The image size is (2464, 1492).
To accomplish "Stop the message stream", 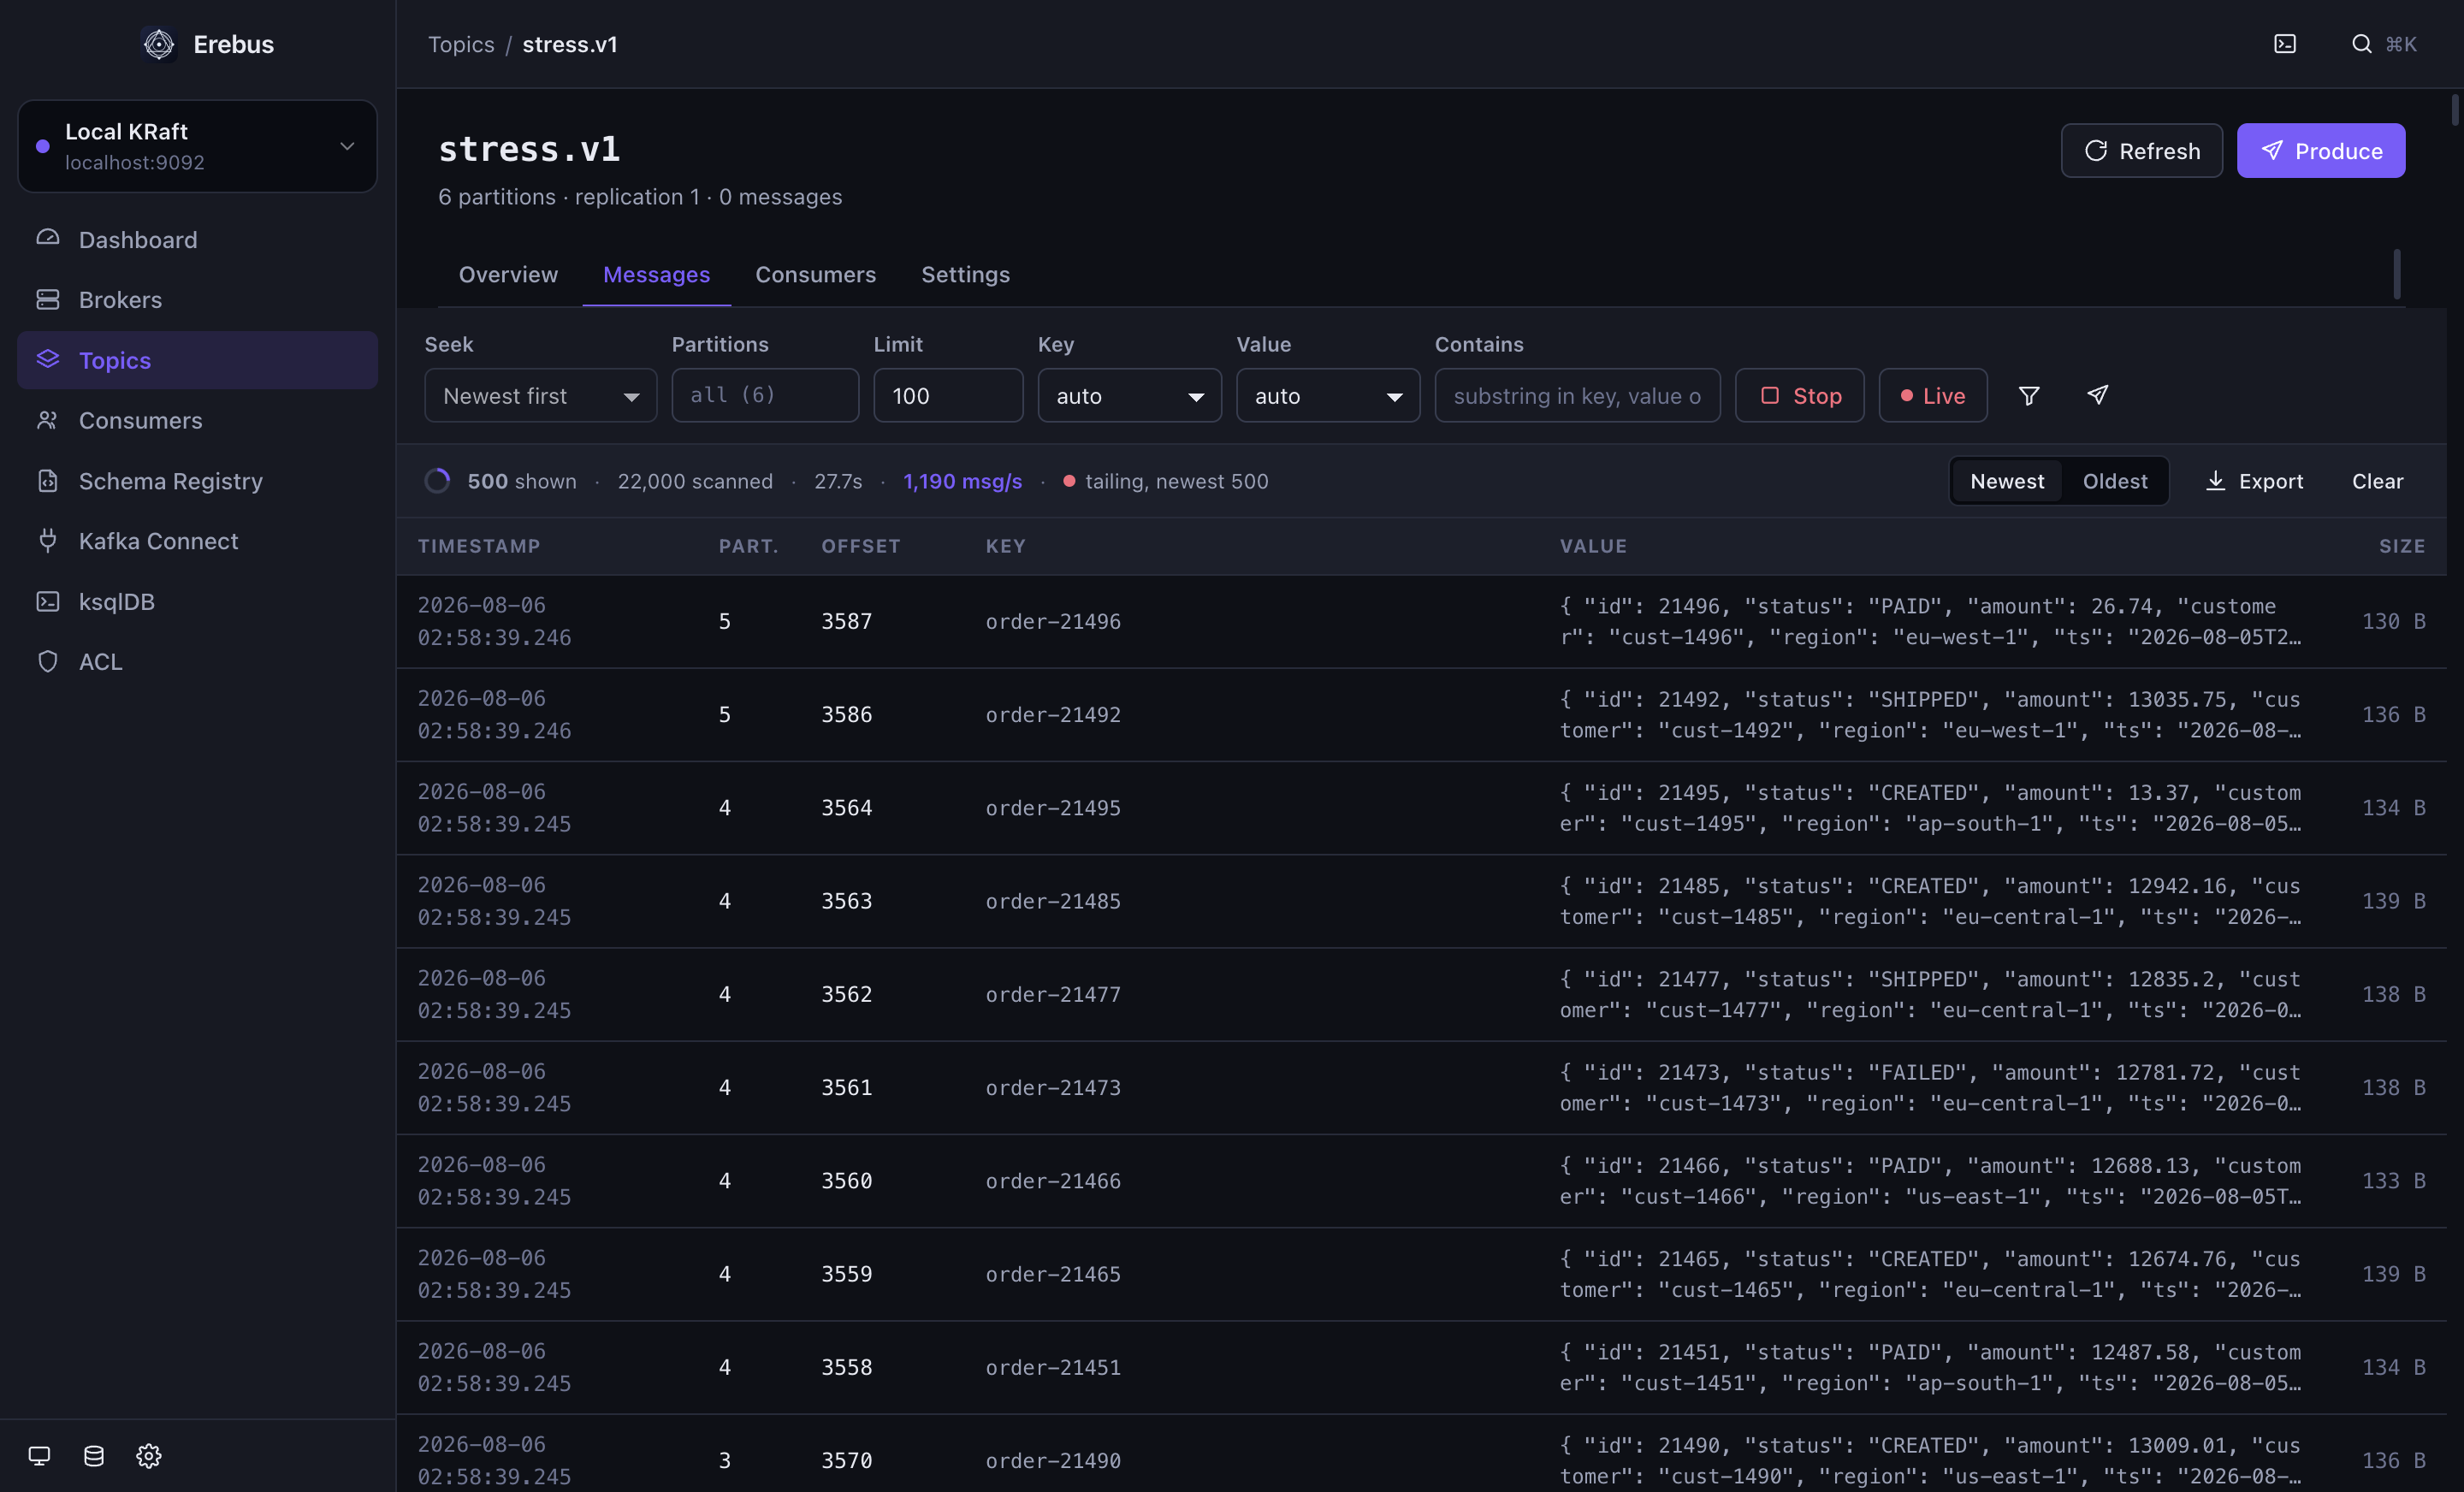I will tap(1799, 395).
